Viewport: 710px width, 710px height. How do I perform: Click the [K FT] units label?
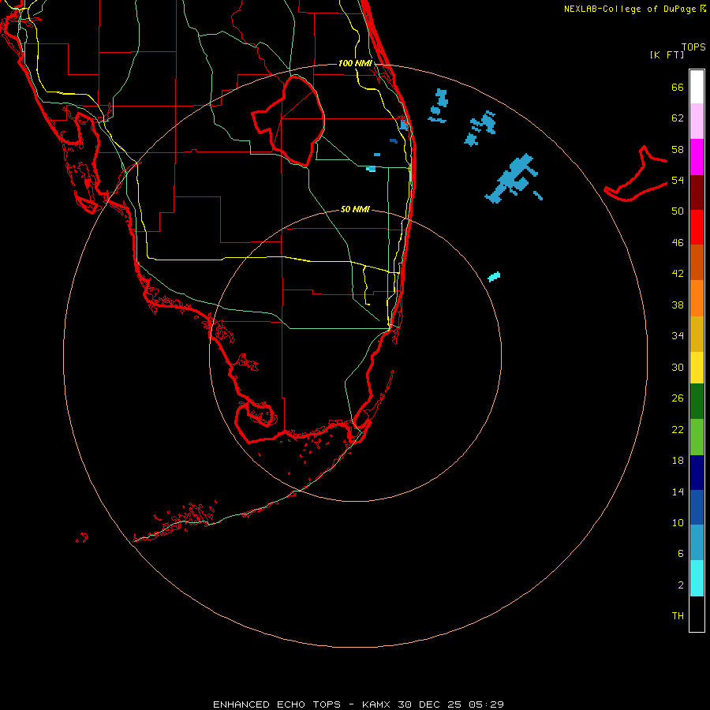click(x=667, y=54)
